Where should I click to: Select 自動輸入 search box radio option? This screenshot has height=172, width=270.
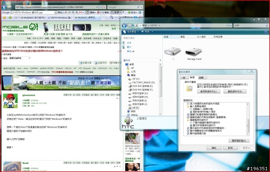point(191,109)
